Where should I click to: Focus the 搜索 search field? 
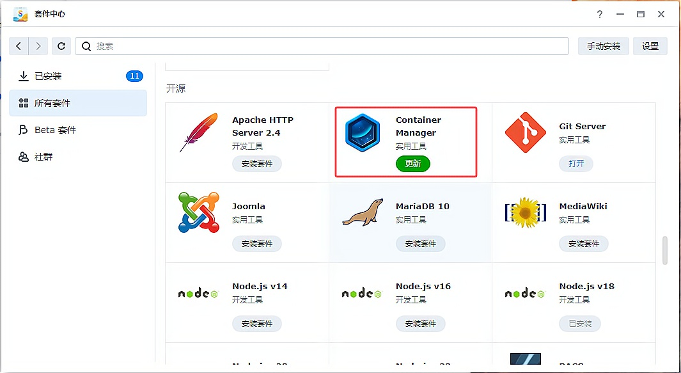(322, 46)
